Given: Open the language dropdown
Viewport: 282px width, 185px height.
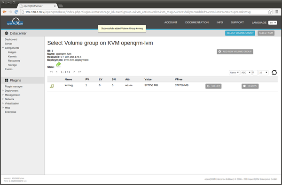Looking at the screenshot, I should [273, 22].
